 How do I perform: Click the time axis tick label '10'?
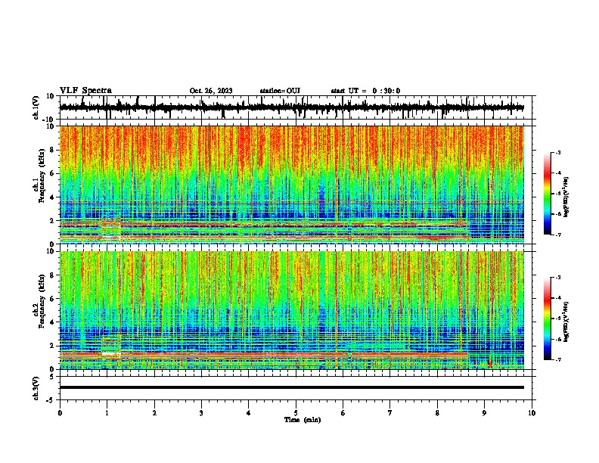tap(532, 413)
